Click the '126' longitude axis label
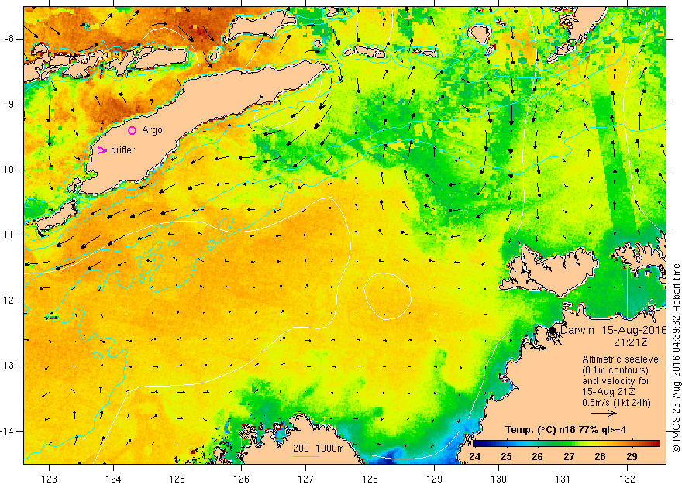 [x=241, y=479]
